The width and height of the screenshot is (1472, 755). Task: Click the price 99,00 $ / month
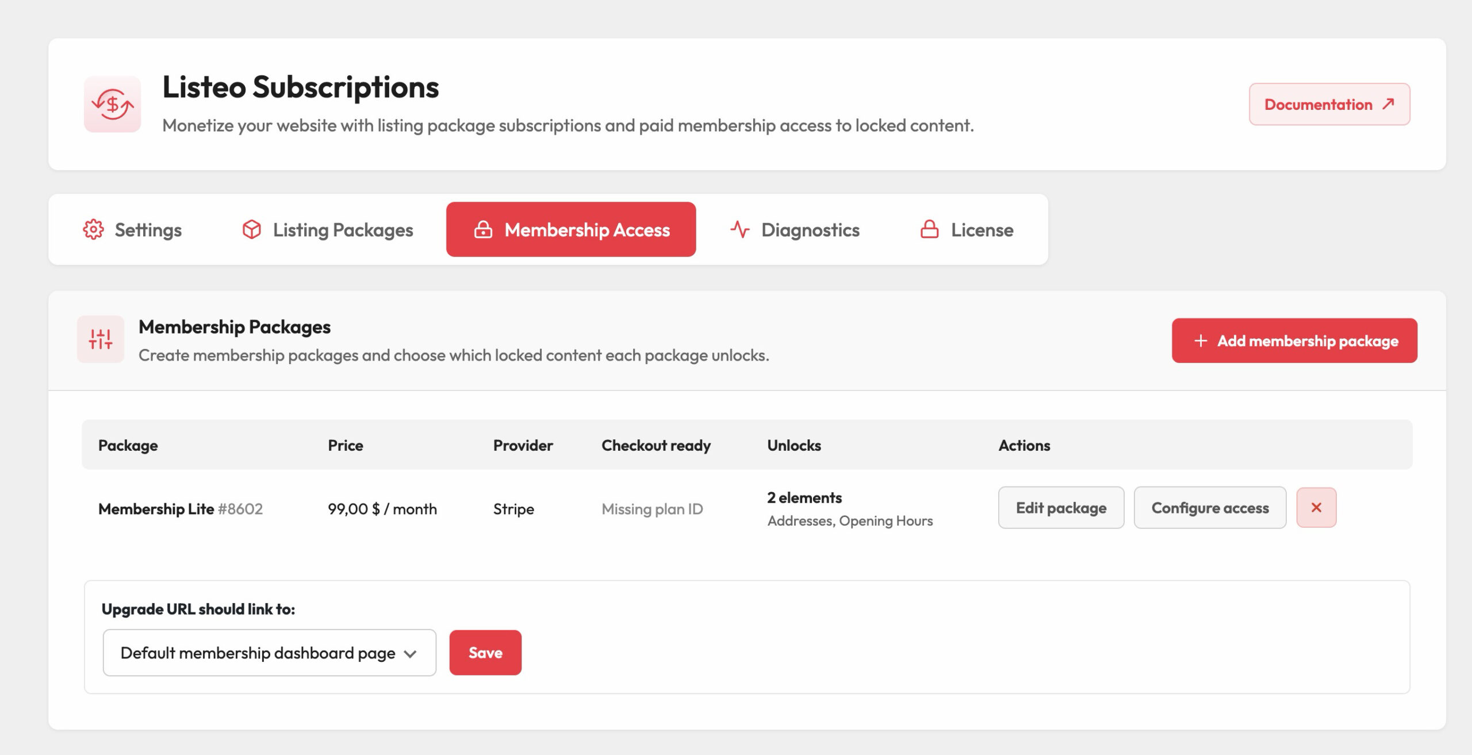382,509
